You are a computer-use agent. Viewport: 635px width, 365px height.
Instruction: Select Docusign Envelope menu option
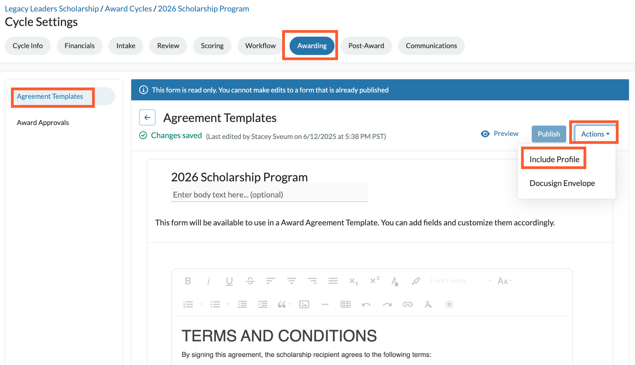point(562,183)
